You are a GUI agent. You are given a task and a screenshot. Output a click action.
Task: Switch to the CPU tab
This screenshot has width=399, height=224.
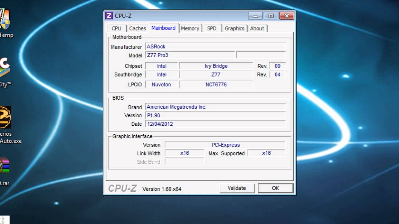116,28
